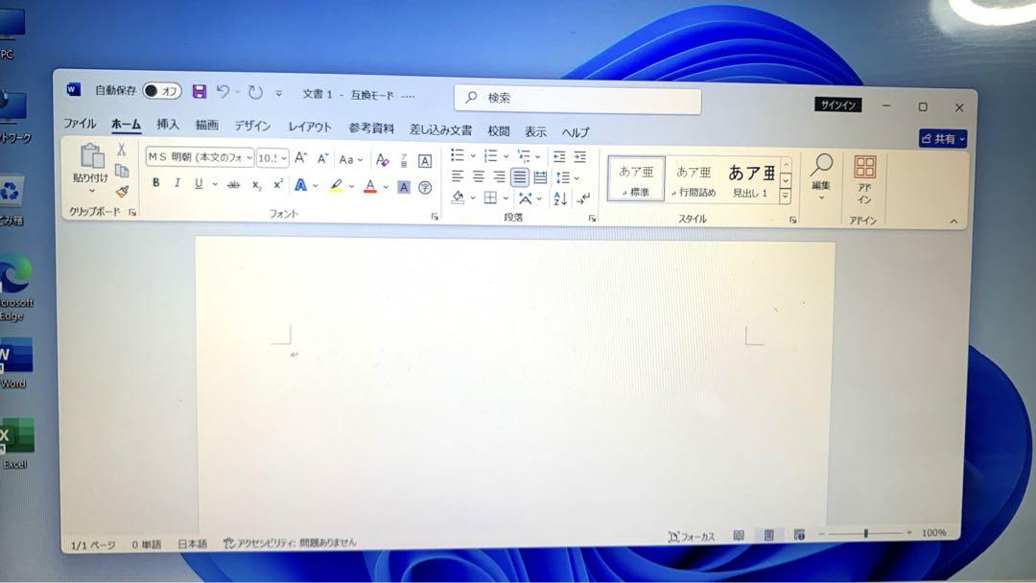Toggle Justify alignment button
Viewport: 1036px width, 583px height.
coord(519,177)
